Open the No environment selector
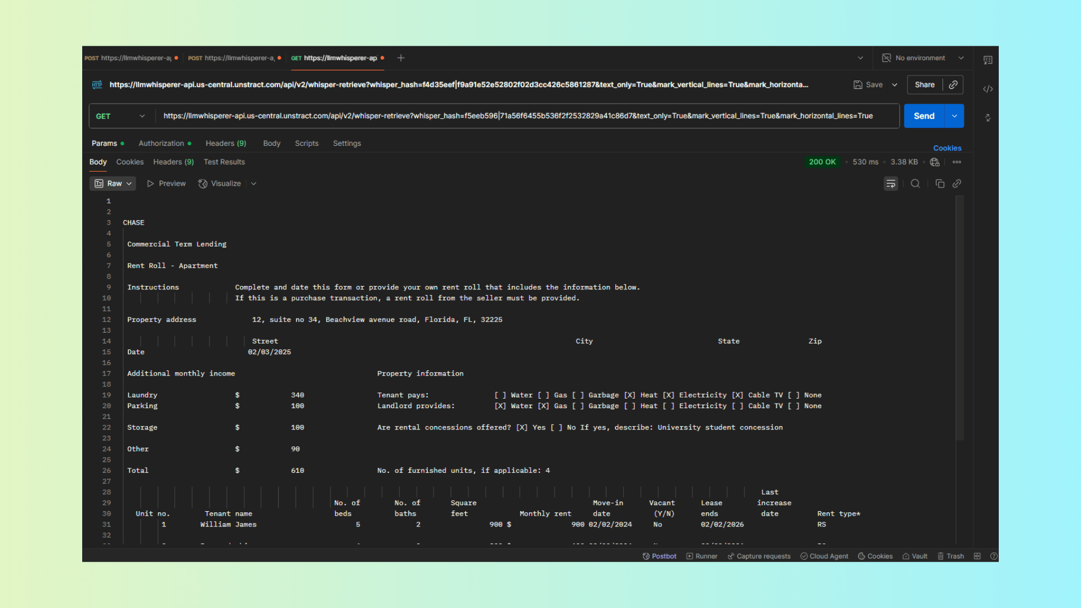The height and width of the screenshot is (608, 1081). point(922,58)
